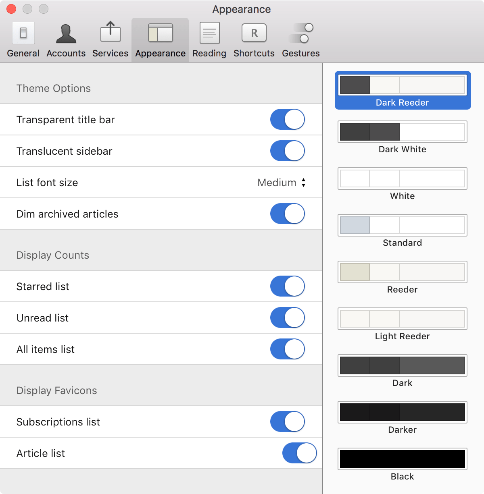Open the Reading preferences pane

coord(209,39)
